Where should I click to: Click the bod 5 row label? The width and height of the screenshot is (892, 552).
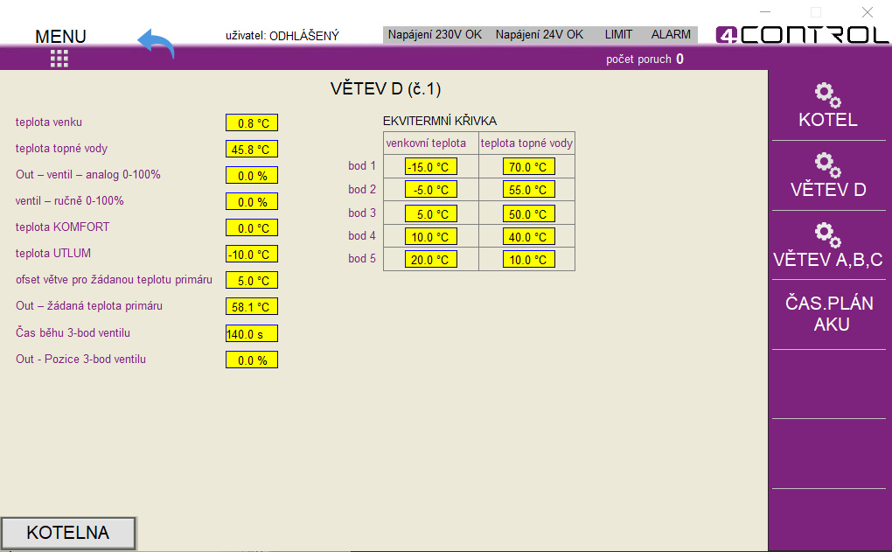(x=362, y=258)
